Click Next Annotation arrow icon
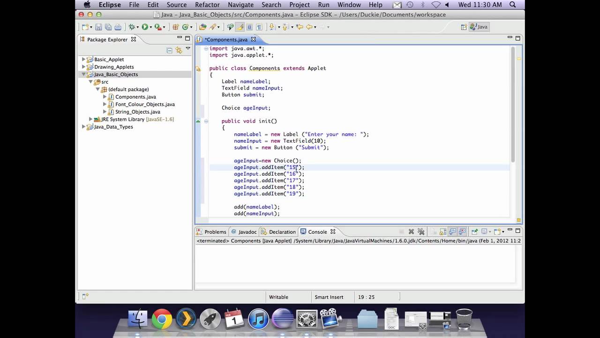 (272, 27)
